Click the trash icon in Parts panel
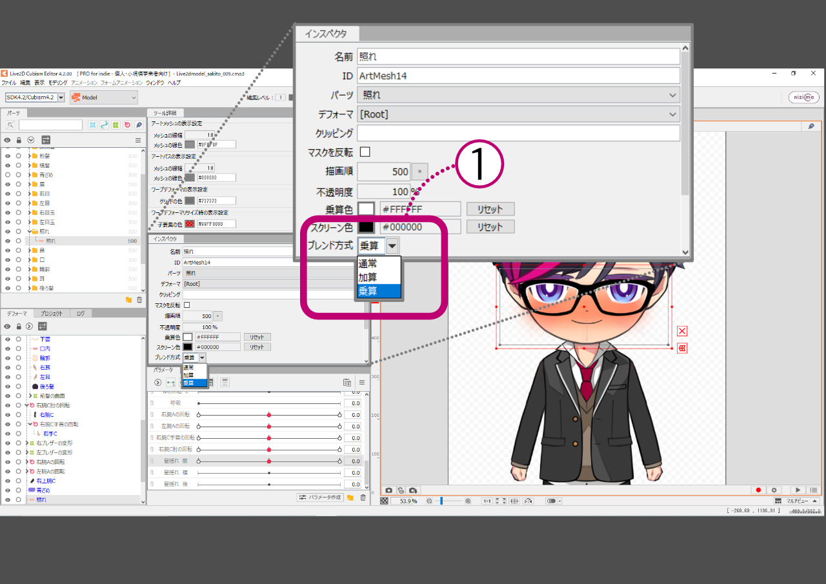The image size is (826, 584). point(139,300)
